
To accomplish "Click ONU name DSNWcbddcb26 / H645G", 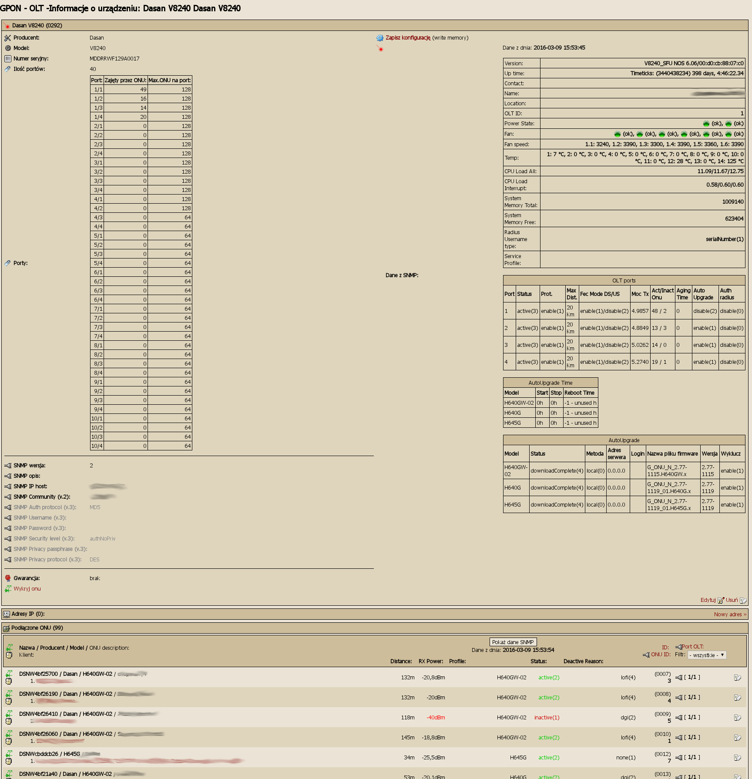I will (50, 754).
